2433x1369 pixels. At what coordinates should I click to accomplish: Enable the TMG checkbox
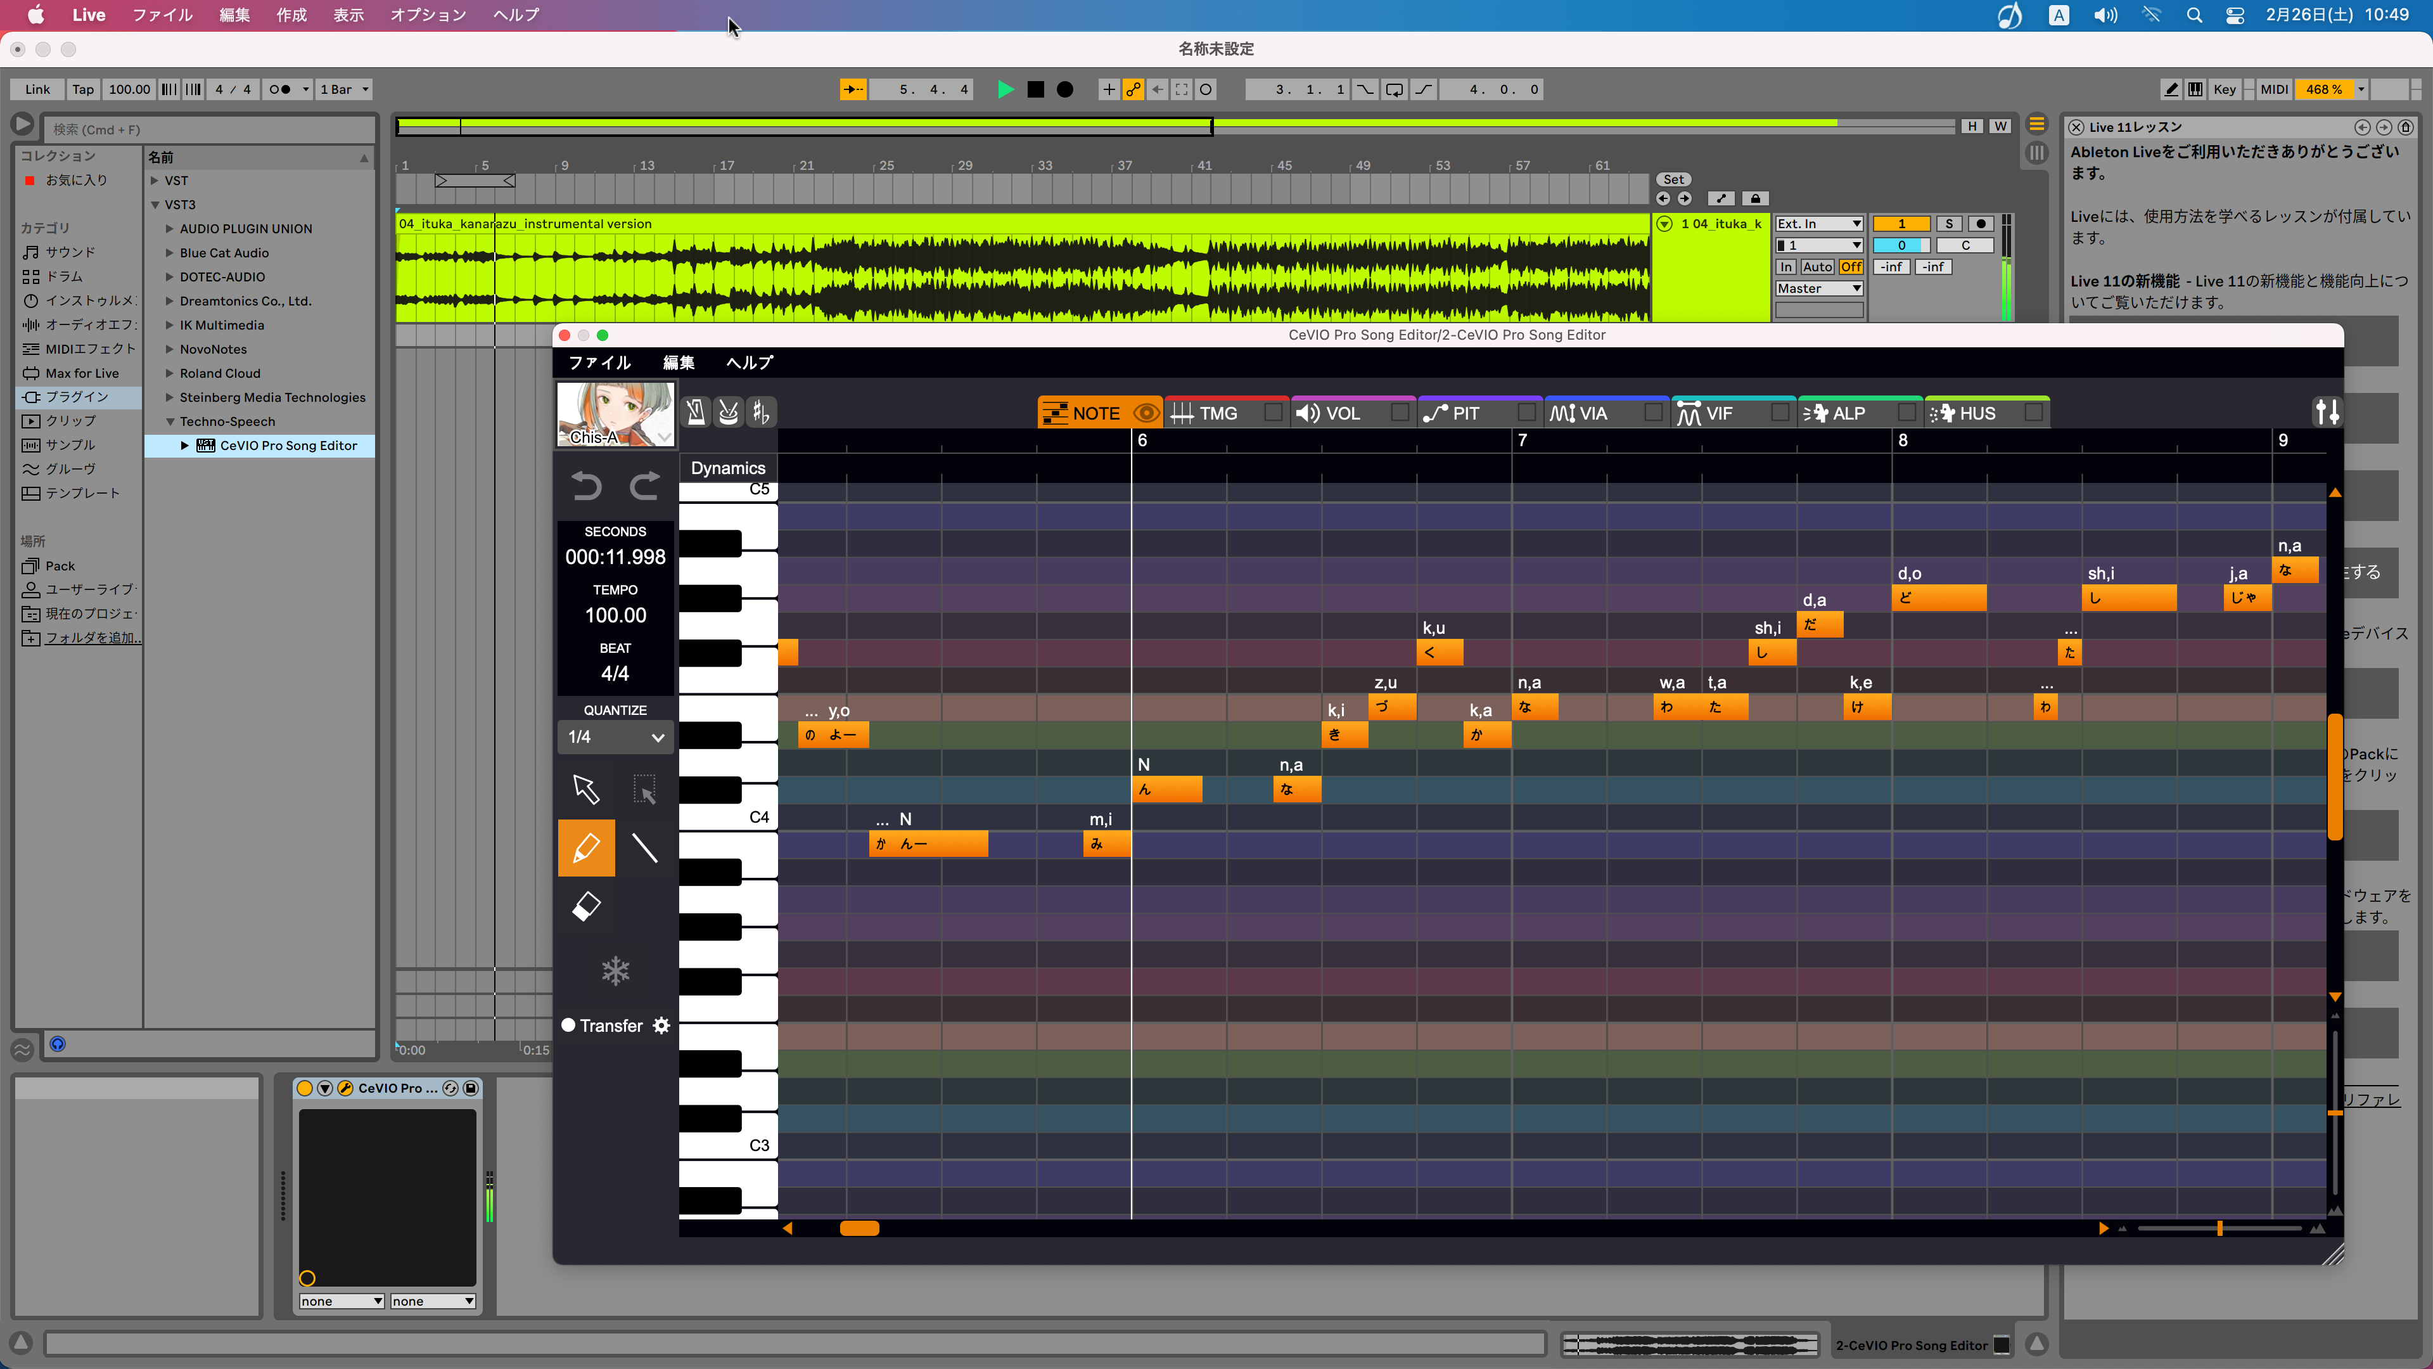click(1273, 412)
